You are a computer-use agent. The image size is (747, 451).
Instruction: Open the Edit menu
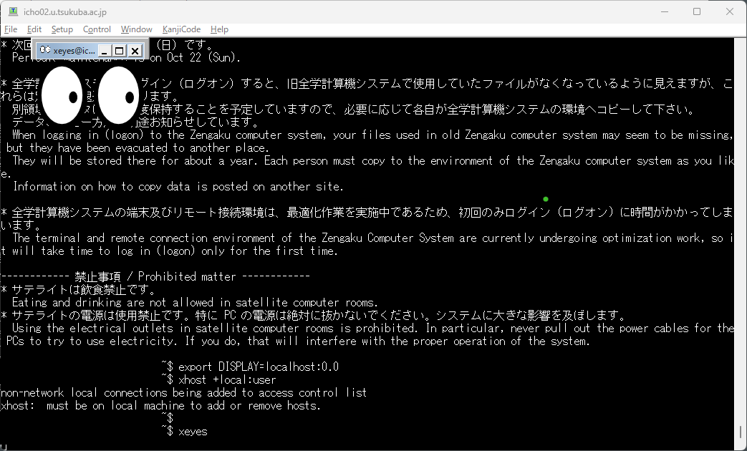tap(34, 29)
